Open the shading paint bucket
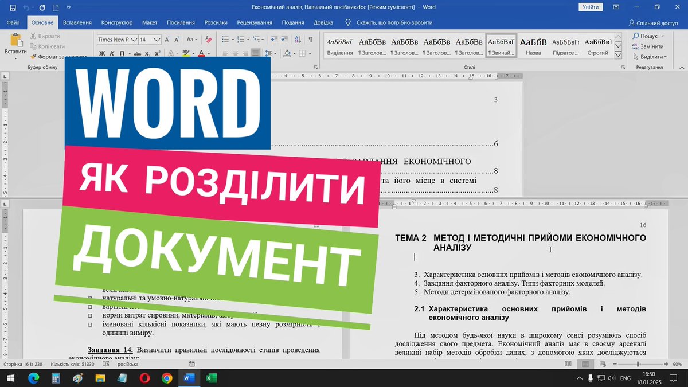The image size is (688, 387). point(286,53)
